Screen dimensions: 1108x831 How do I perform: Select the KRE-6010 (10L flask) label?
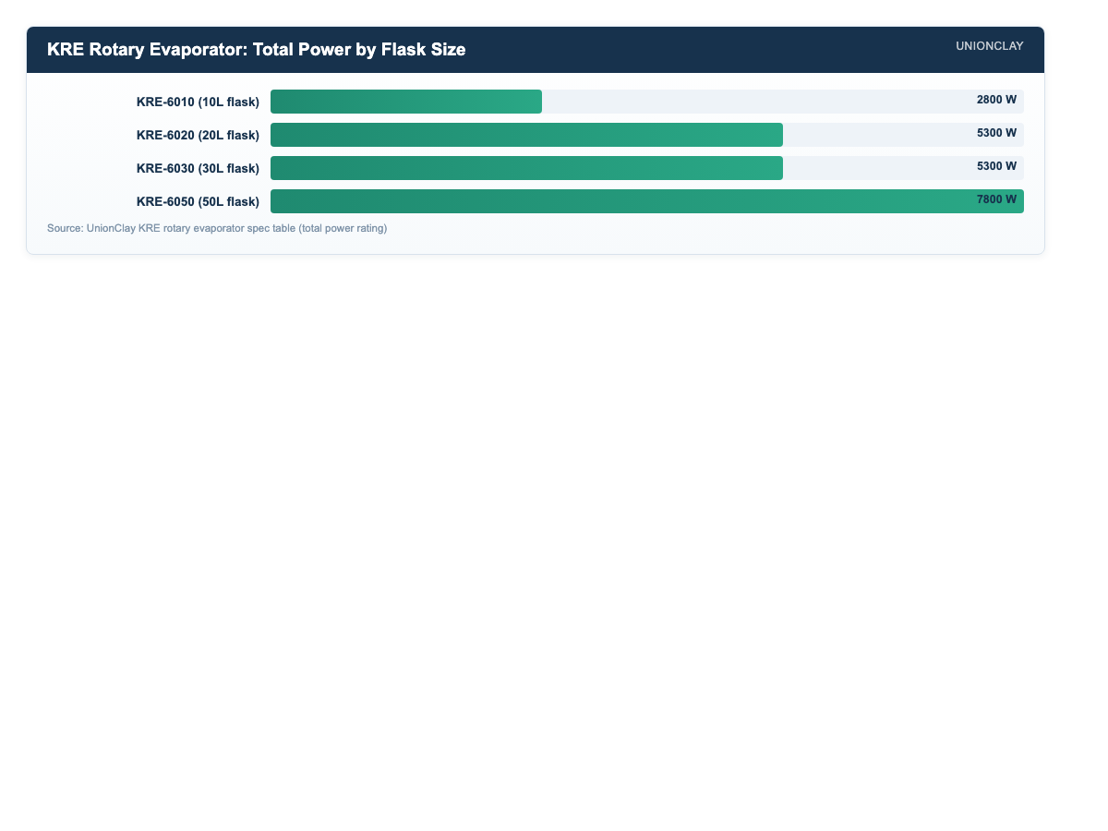click(198, 102)
